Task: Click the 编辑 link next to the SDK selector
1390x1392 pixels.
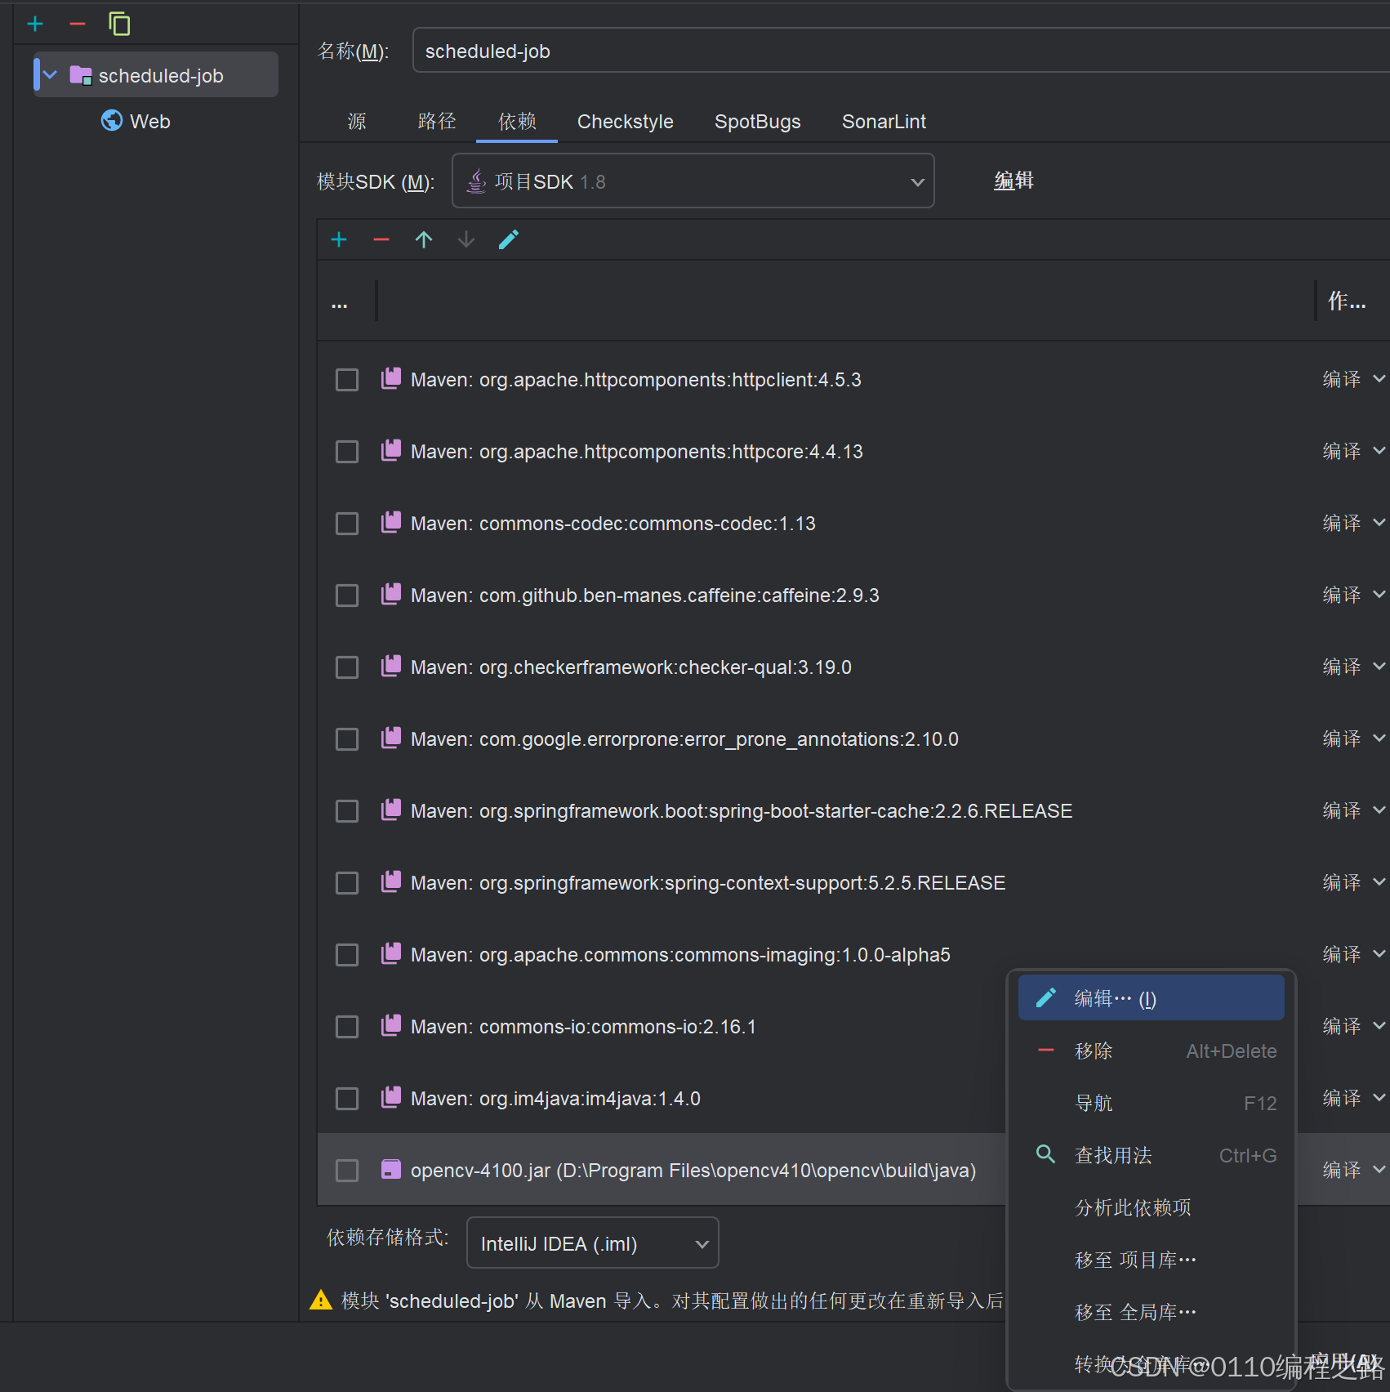Action: 1013,181
